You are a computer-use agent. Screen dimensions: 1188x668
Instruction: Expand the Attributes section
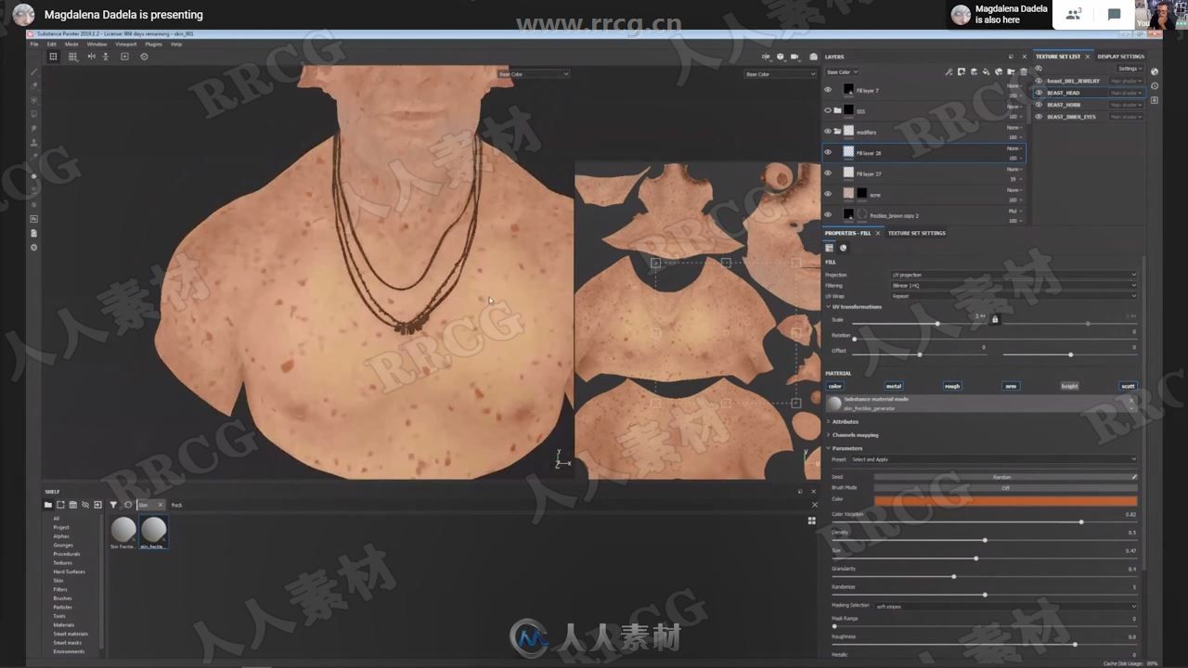tap(846, 421)
